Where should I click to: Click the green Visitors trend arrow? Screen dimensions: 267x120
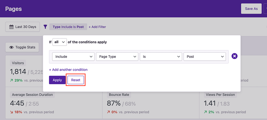(x=11, y=81)
